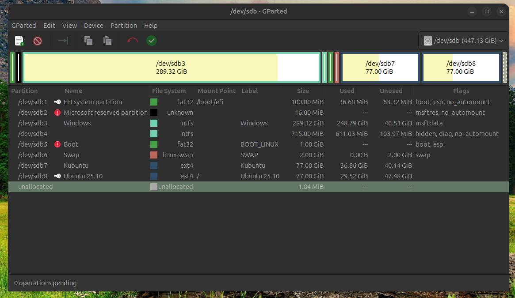Click the Resize/Move toolbar icon
This screenshot has width=515, height=298.
[x=63, y=41]
